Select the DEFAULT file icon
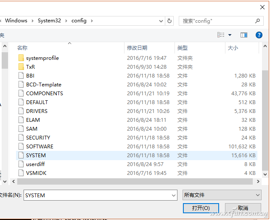Screen dimensions: 270x220 click(21, 102)
